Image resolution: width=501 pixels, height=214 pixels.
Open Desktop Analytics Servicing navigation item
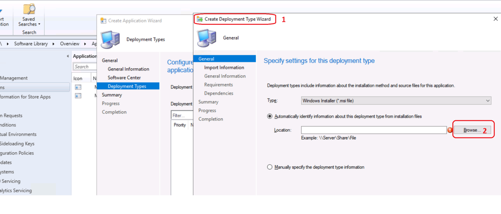(x=16, y=190)
